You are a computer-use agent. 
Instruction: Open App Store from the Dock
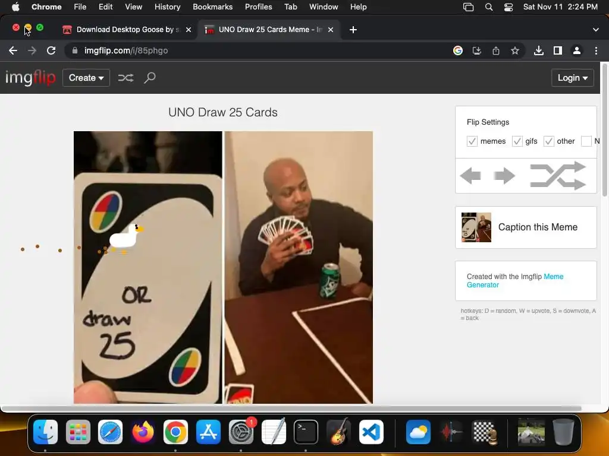pos(208,432)
